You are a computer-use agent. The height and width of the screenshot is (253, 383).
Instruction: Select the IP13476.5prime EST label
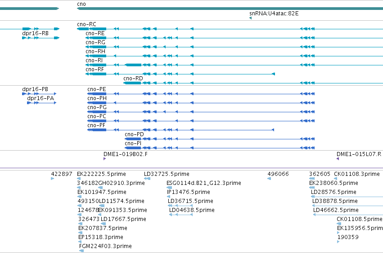pos(189,192)
